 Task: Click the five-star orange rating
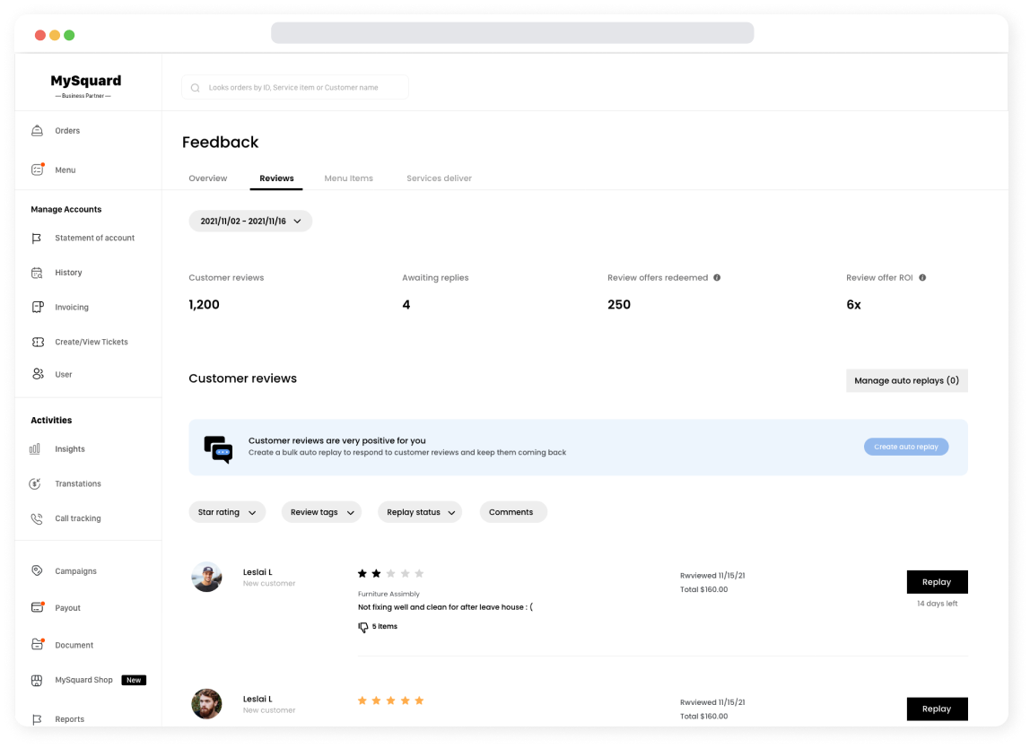pyautogui.click(x=391, y=700)
